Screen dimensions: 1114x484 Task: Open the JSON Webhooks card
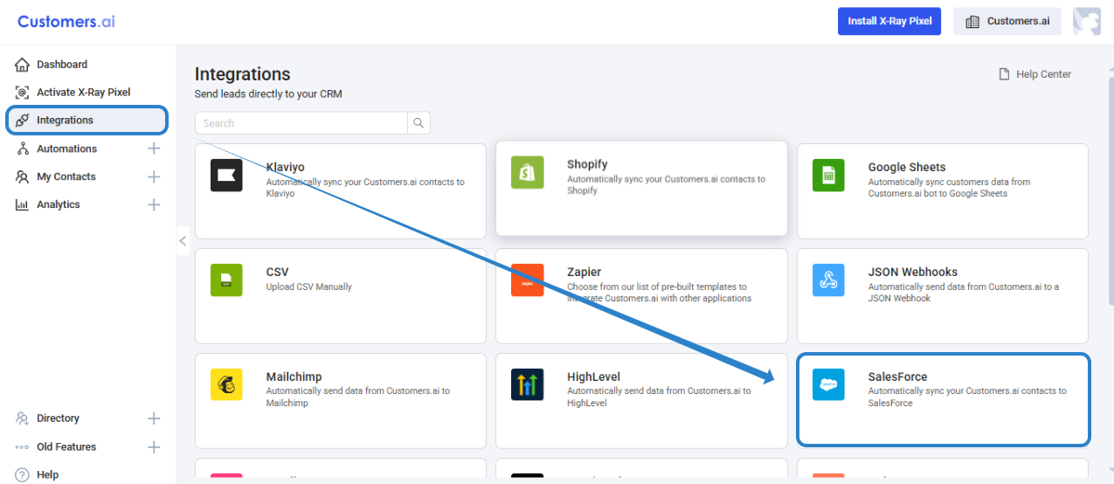pyautogui.click(x=943, y=296)
